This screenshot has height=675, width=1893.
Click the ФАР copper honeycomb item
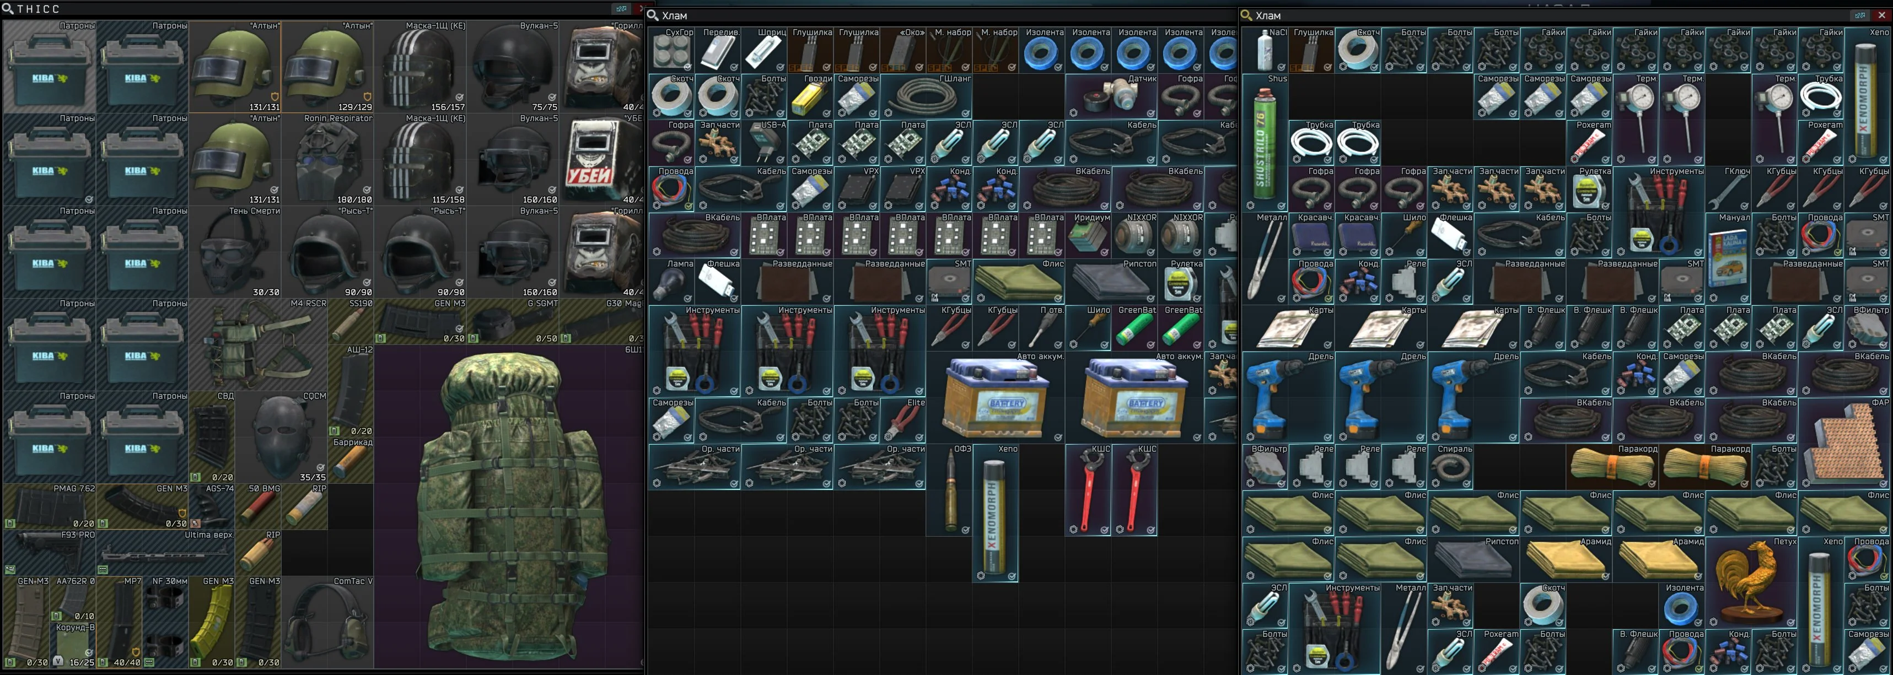[1844, 444]
